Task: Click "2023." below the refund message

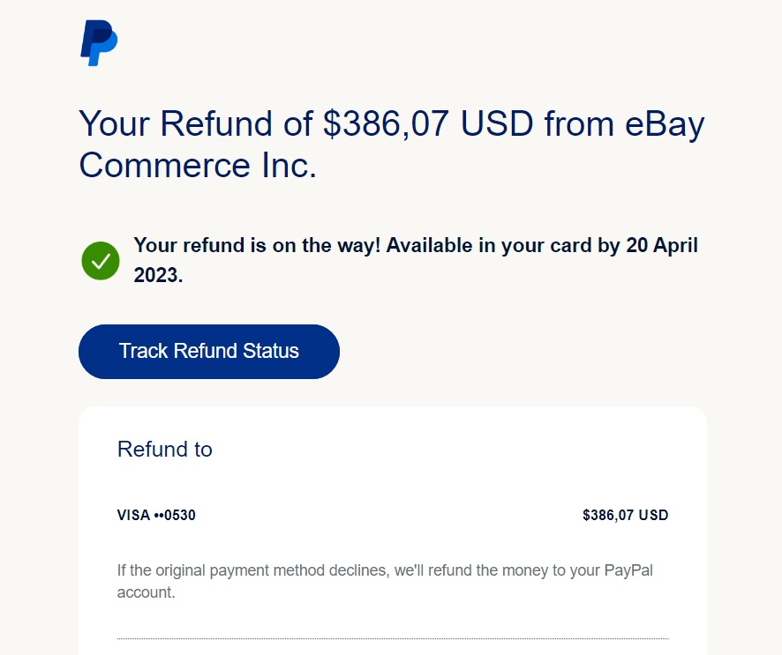Action: (x=158, y=274)
